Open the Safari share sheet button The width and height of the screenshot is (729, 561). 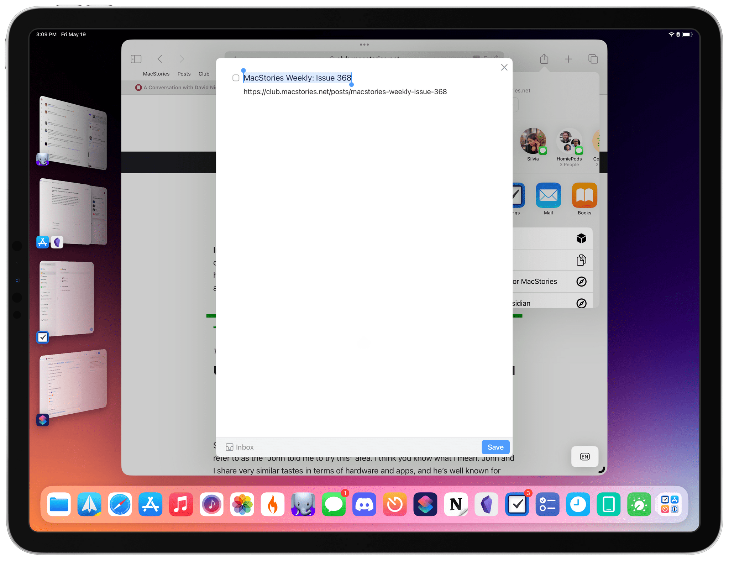(x=544, y=59)
